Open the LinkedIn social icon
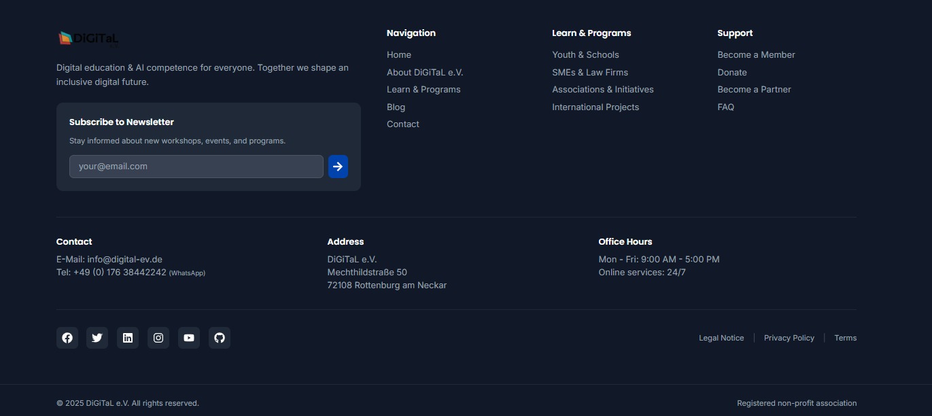 [x=128, y=338]
